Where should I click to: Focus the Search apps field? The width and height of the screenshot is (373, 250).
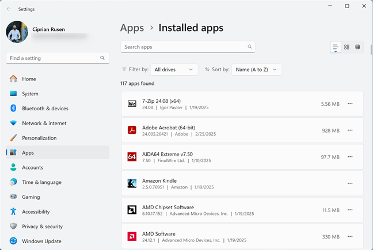(x=188, y=47)
